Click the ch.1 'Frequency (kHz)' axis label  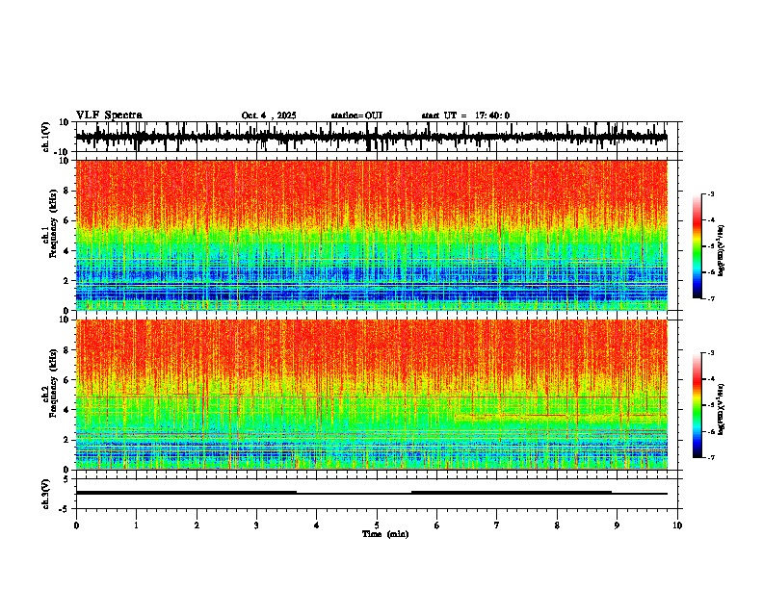53,222
